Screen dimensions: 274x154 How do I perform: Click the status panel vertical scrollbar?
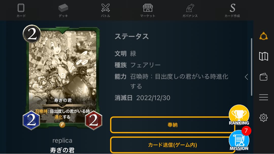(252, 67)
